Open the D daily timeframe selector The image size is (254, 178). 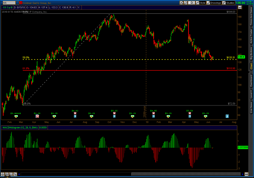(x=192, y=2)
